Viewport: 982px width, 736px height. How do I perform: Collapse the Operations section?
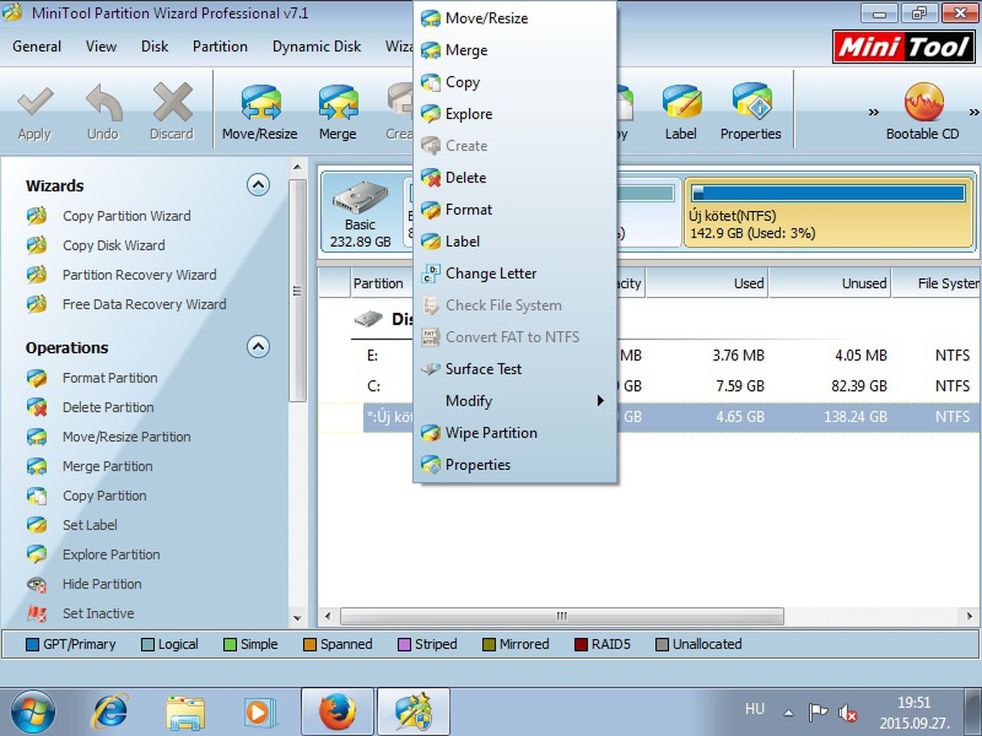pos(259,347)
